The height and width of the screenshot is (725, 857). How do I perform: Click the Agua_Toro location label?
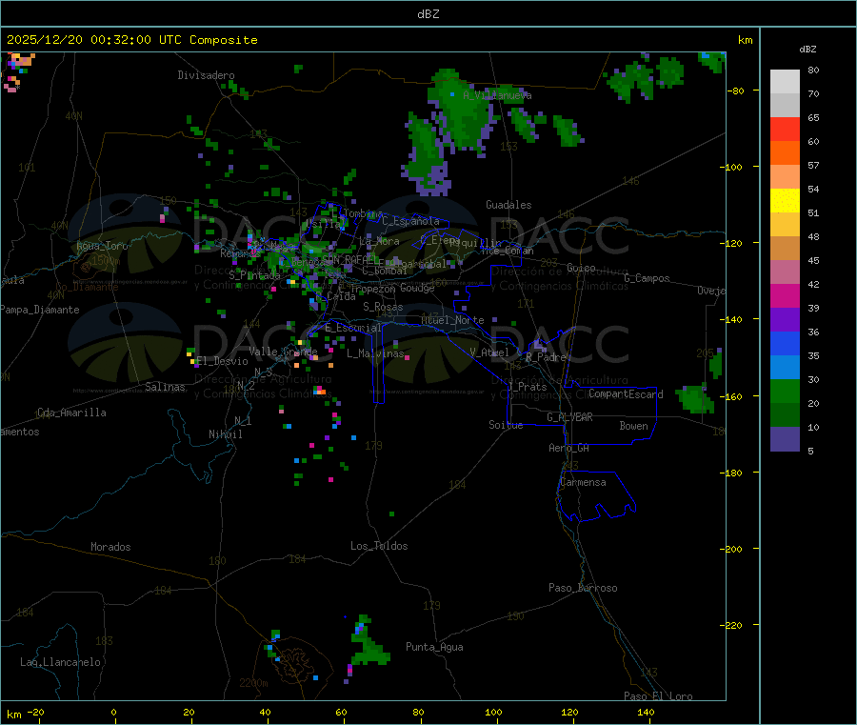click(102, 246)
